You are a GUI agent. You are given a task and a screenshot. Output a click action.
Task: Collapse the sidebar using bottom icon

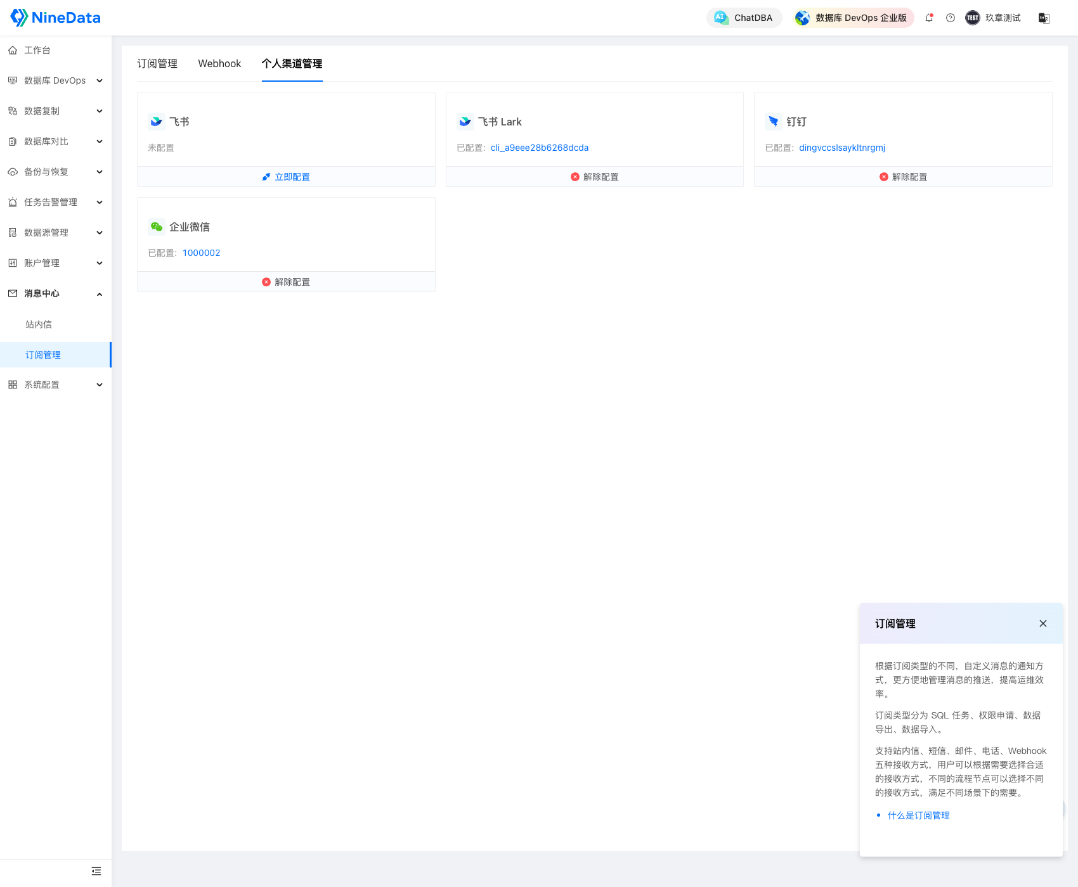click(x=96, y=871)
